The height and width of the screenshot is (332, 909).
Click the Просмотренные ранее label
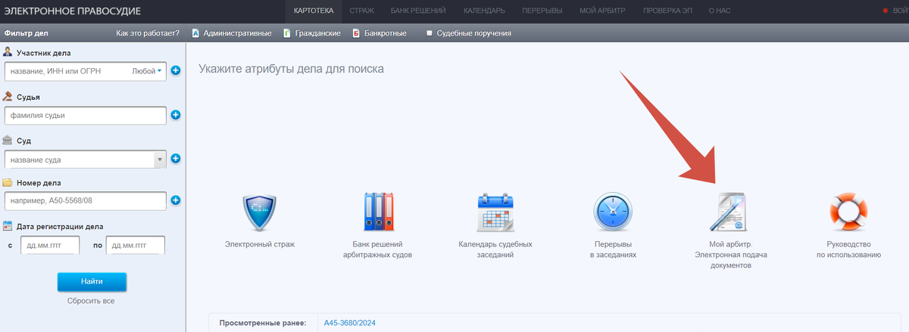pyautogui.click(x=263, y=323)
